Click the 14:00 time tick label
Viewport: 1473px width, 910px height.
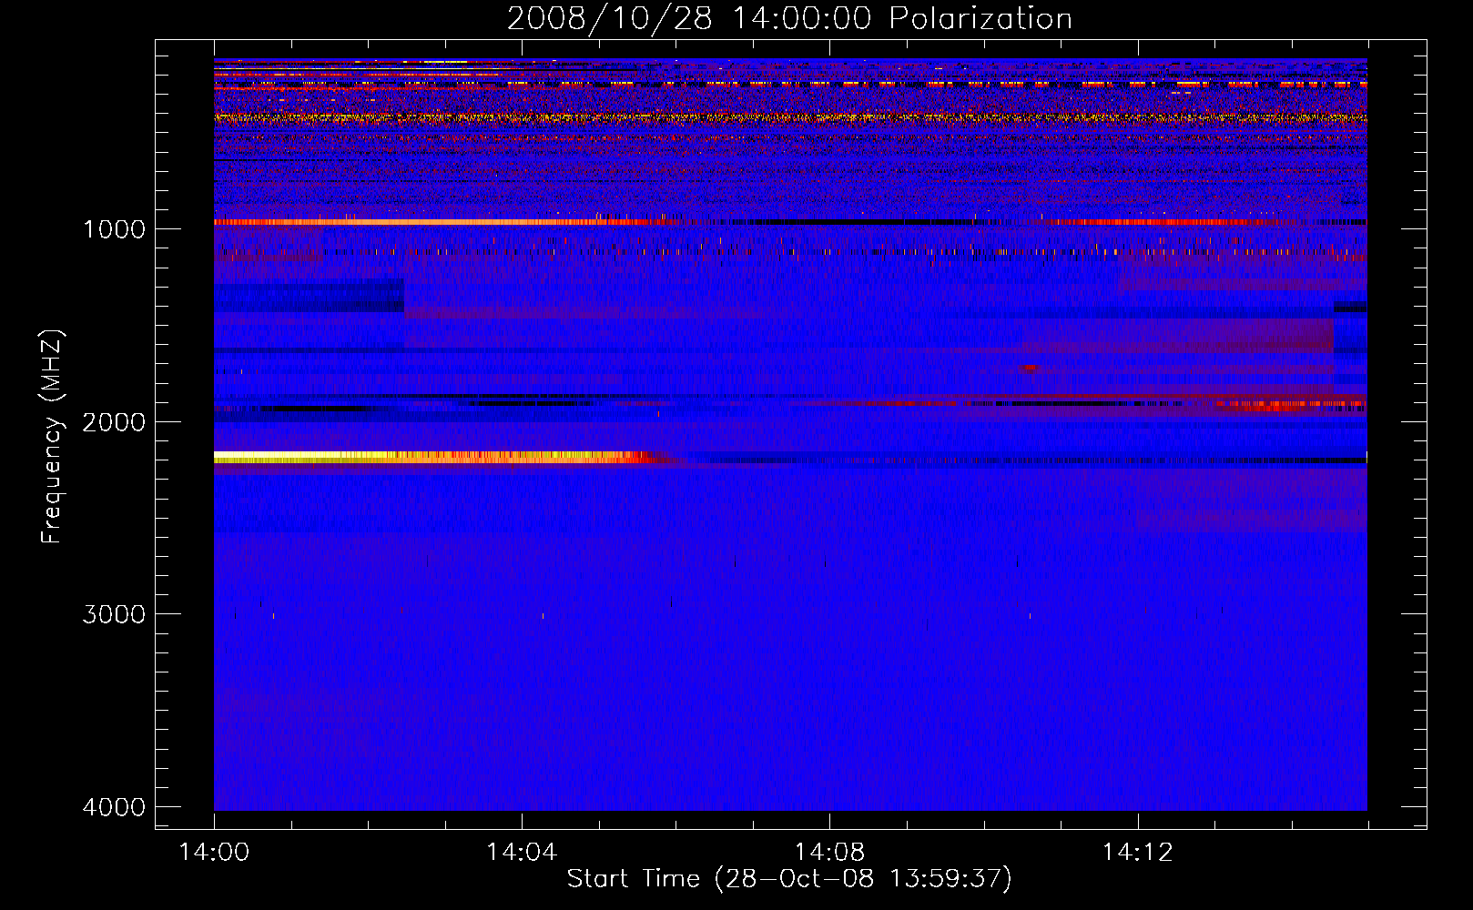click(x=214, y=853)
